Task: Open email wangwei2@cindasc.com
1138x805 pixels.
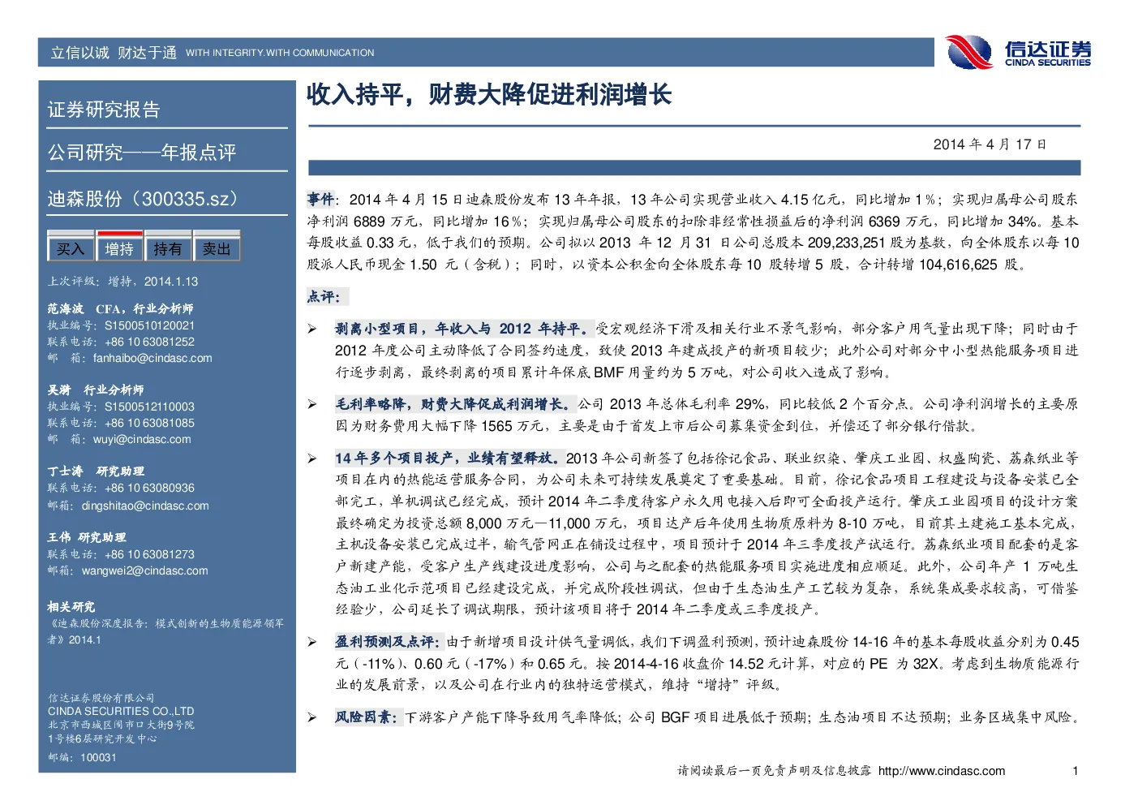Action: point(144,570)
